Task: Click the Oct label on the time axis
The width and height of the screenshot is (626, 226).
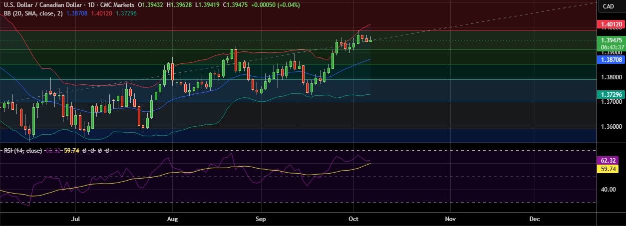Action: tap(354, 219)
